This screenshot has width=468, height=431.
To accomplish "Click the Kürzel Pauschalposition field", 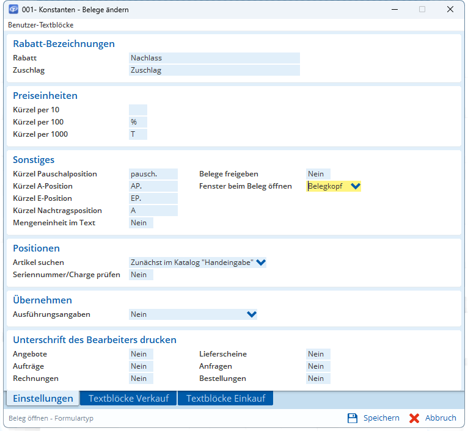I will click(x=153, y=174).
